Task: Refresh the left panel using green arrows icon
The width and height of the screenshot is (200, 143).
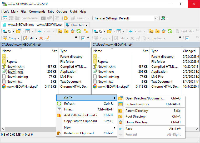Action: coord(78,31)
